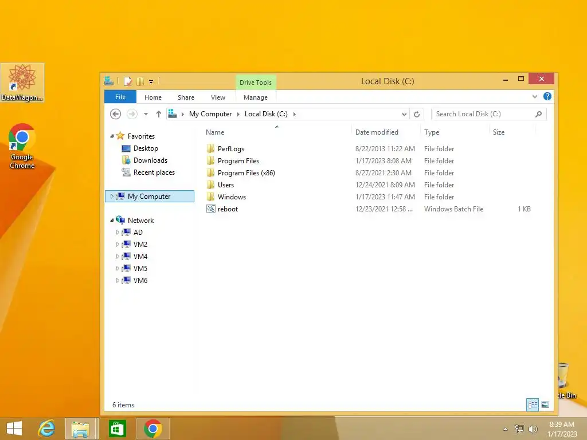Expand the ribbon with the chevron
This screenshot has height=440, width=587.
(x=535, y=96)
